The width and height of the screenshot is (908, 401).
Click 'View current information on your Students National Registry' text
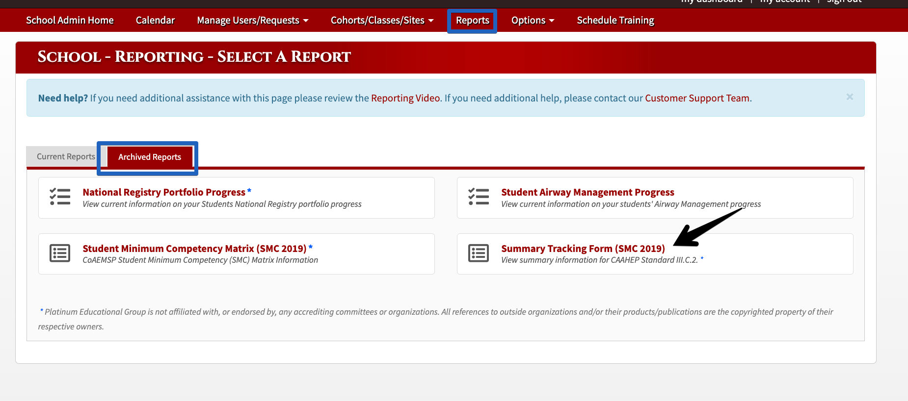tap(222, 204)
